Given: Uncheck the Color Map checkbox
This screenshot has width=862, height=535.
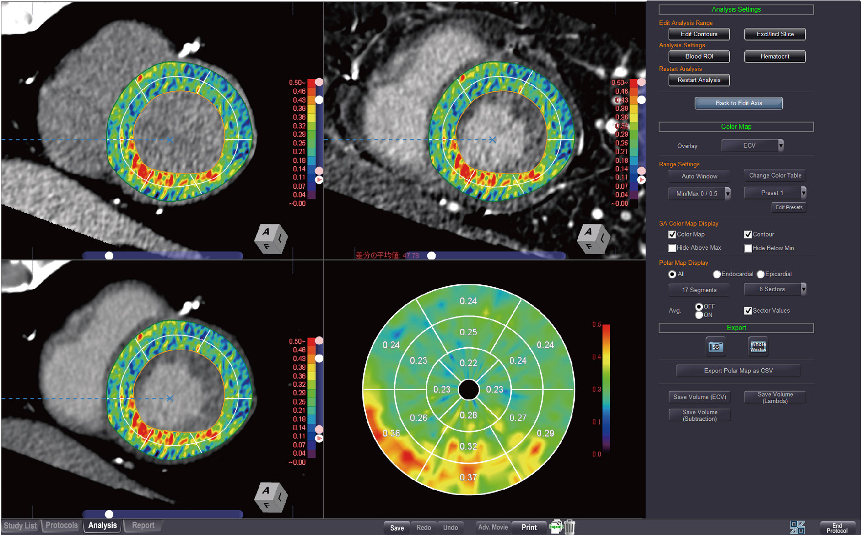Looking at the screenshot, I should tap(672, 235).
